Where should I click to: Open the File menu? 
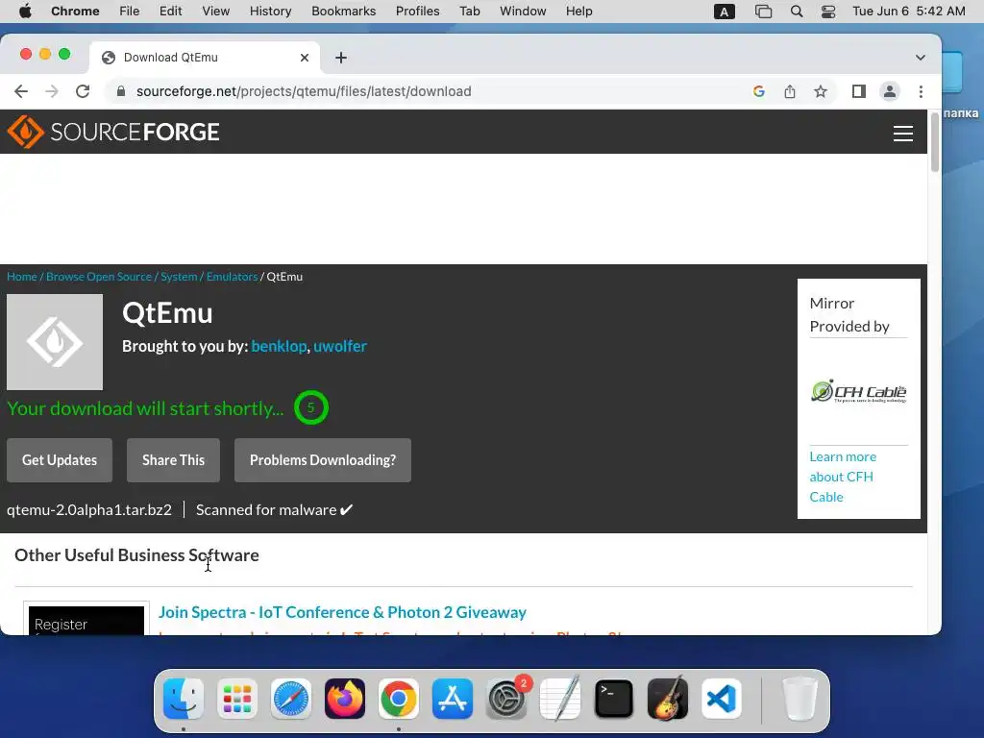pos(130,12)
